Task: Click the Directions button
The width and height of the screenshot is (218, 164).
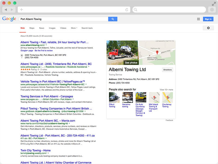Action: pyautogui.click(x=168, y=70)
